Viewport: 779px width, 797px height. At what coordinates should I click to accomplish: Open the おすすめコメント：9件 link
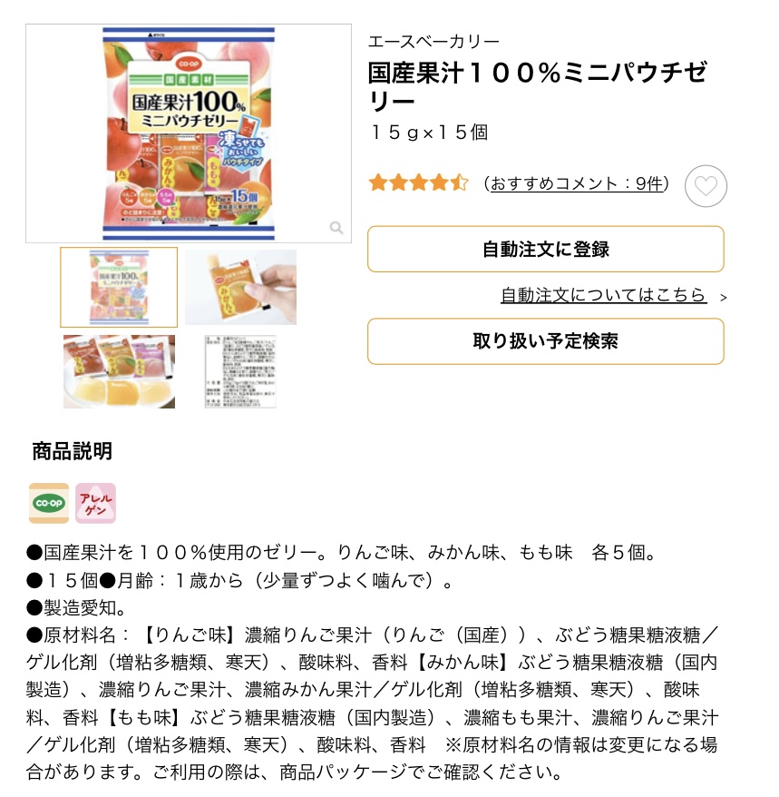coord(577,183)
